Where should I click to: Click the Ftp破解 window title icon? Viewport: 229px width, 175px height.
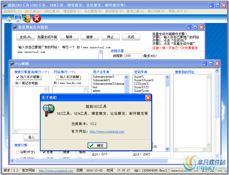click(12, 63)
